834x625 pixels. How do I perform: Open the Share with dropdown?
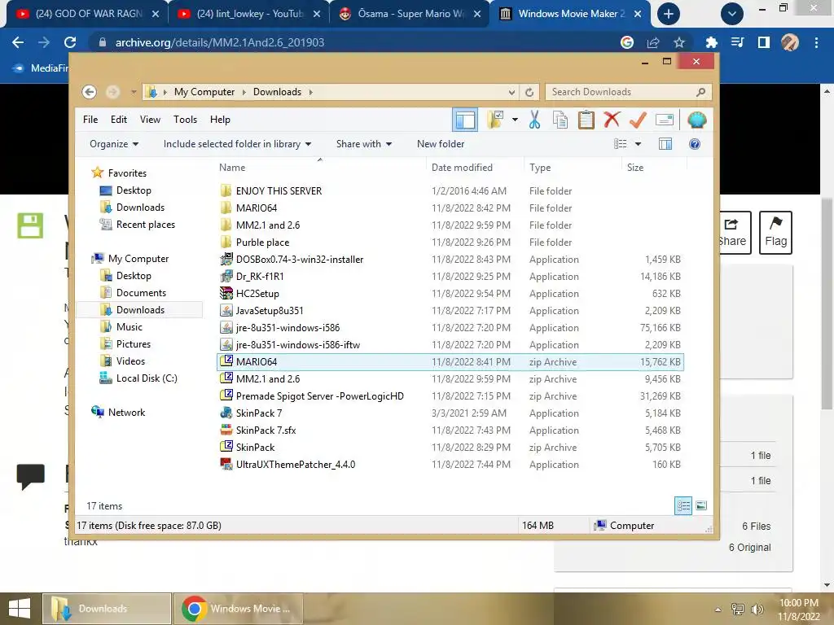tap(364, 144)
